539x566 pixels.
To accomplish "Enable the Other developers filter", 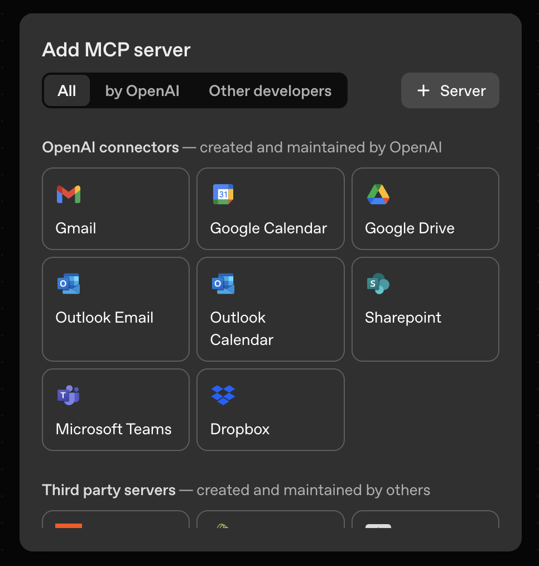I will [x=269, y=90].
